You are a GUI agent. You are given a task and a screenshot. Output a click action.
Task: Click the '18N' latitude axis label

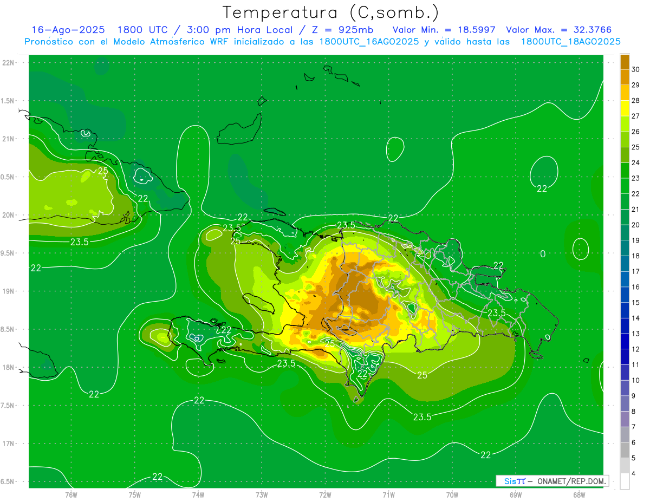coord(8,368)
